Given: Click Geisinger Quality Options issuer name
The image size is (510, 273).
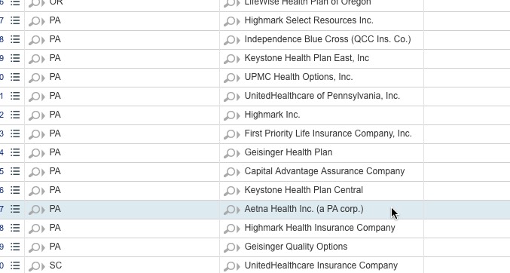Looking at the screenshot, I should 296,247.
